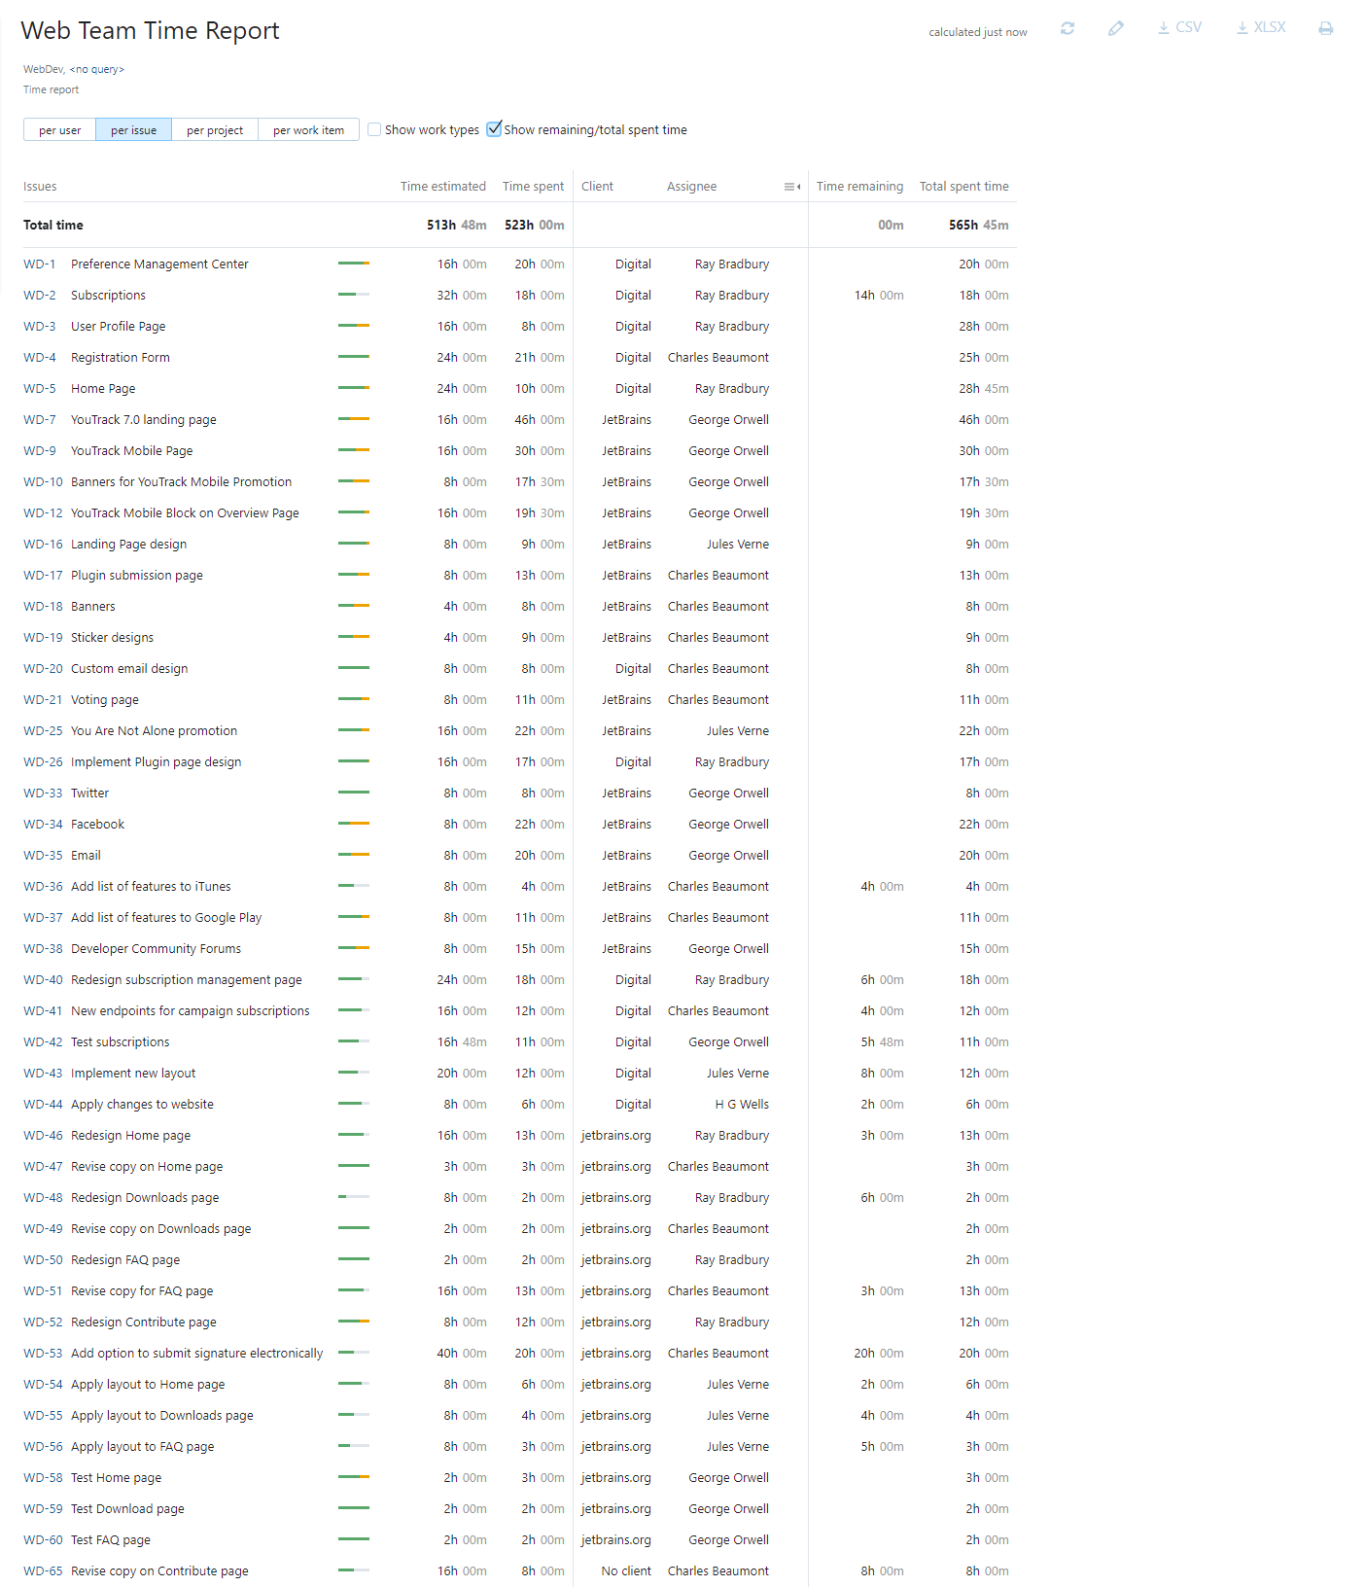The height and width of the screenshot is (1587, 1365).
Task: Open the Home Page issue WD-5 title
Action: pos(103,389)
